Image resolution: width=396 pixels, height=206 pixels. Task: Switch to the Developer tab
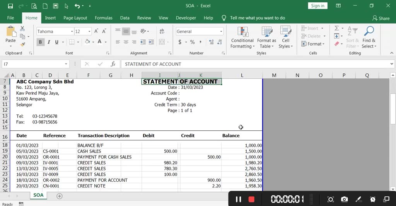[x=186, y=18]
